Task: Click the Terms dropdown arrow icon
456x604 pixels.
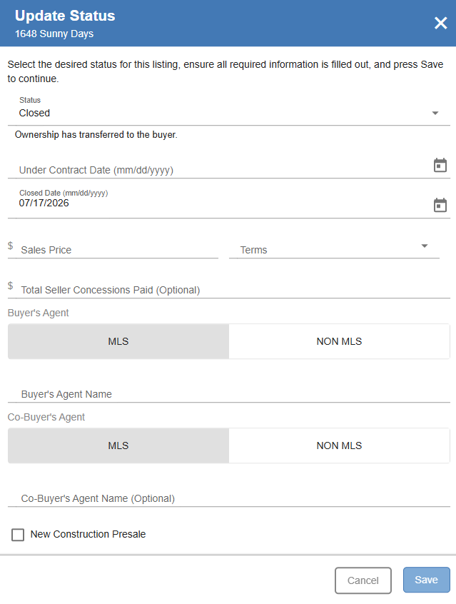Action: click(x=425, y=246)
